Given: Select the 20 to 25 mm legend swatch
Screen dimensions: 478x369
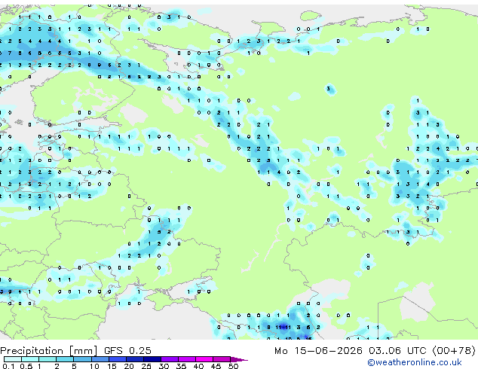Looking at the screenshot, I should point(135,359).
